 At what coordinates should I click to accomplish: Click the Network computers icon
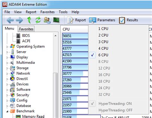click(13, 73)
